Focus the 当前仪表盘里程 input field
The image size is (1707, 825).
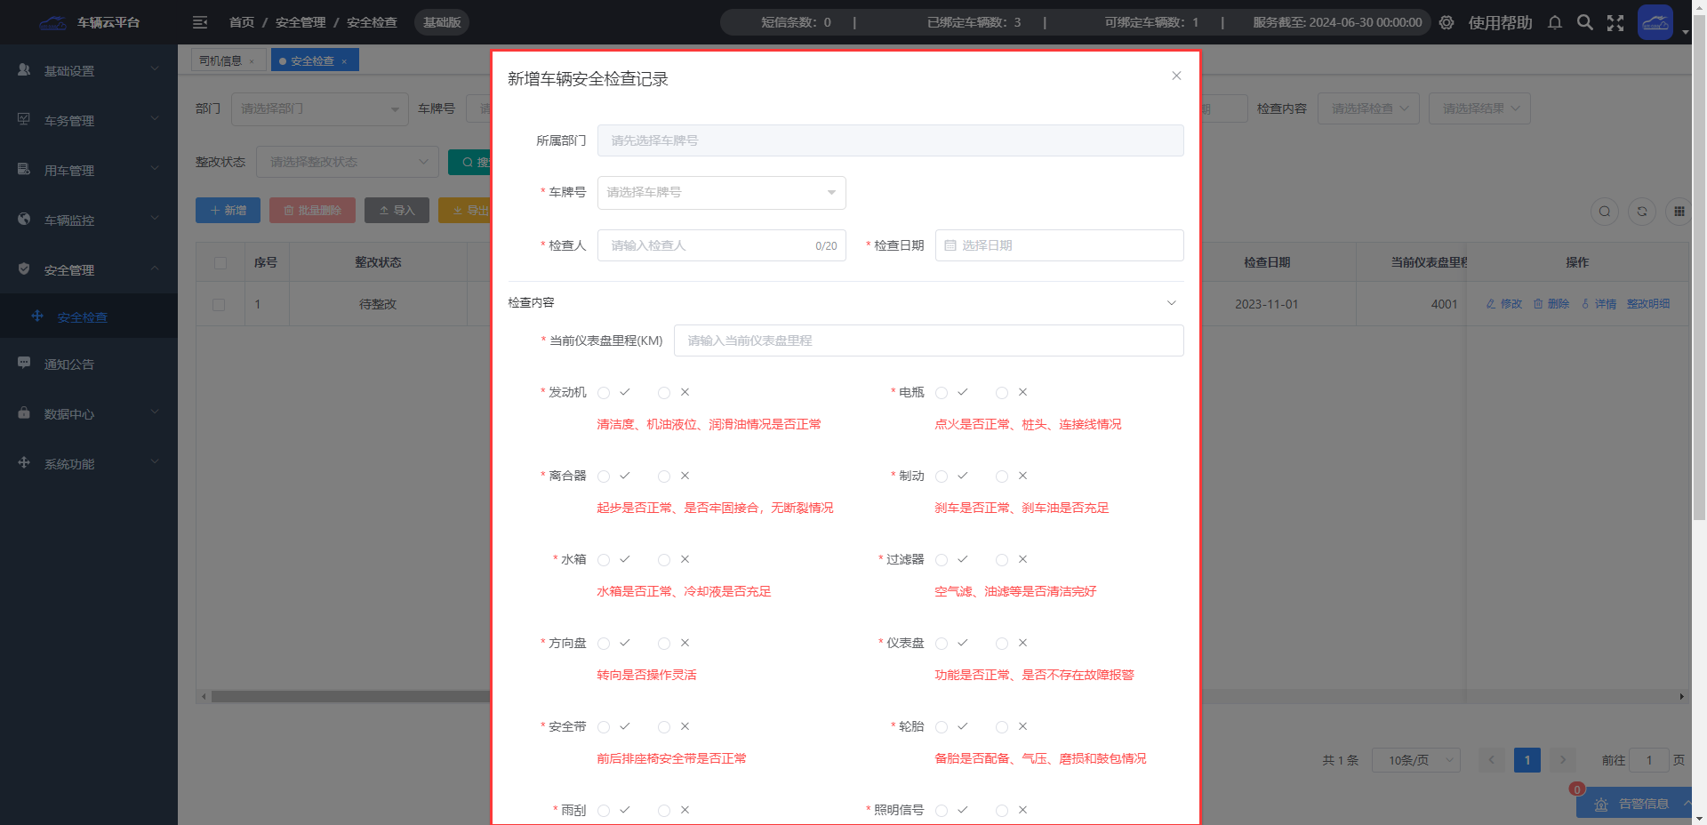tap(928, 340)
